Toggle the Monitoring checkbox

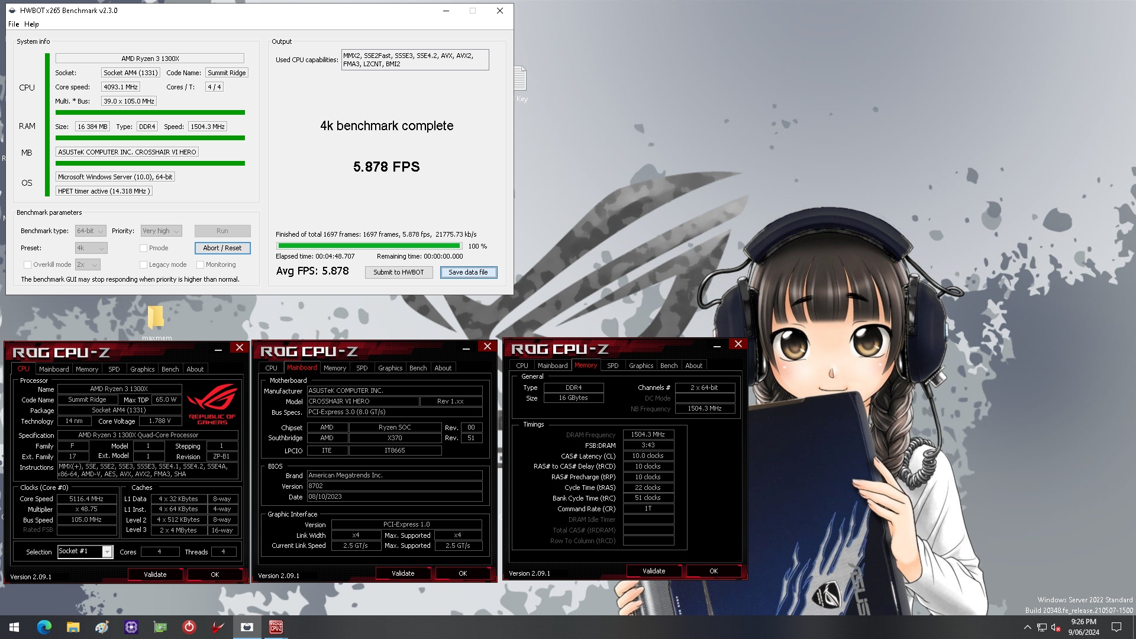(x=200, y=264)
